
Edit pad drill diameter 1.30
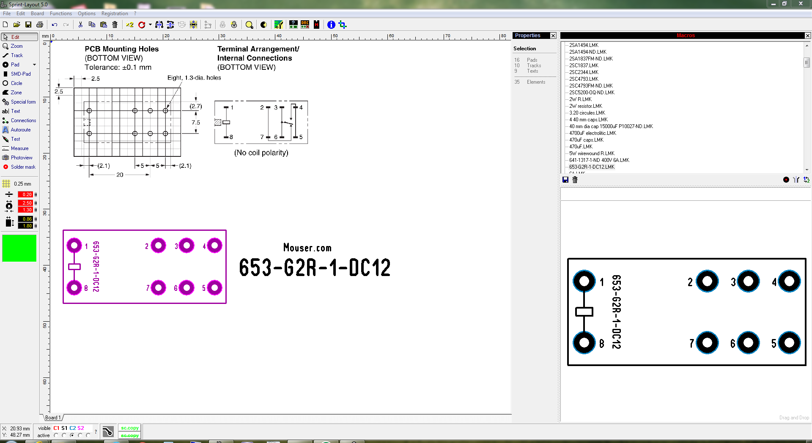[25, 210]
